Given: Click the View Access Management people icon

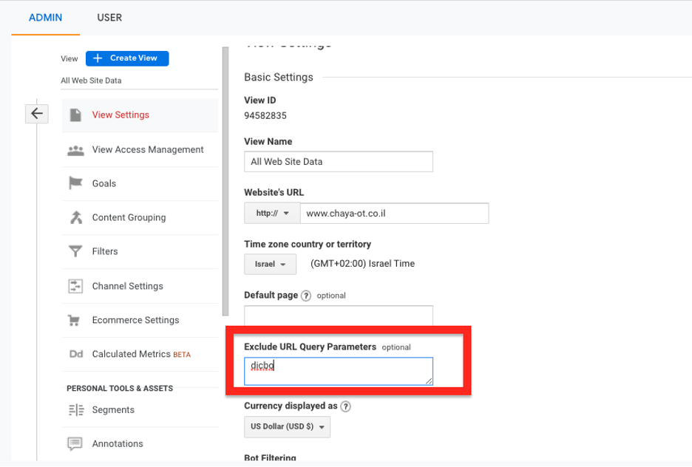Looking at the screenshot, I should (75, 150).
